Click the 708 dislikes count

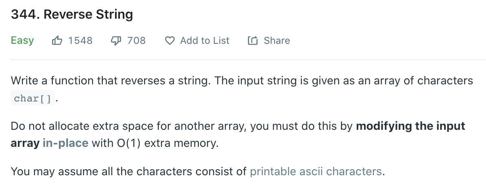click(137, 41)
